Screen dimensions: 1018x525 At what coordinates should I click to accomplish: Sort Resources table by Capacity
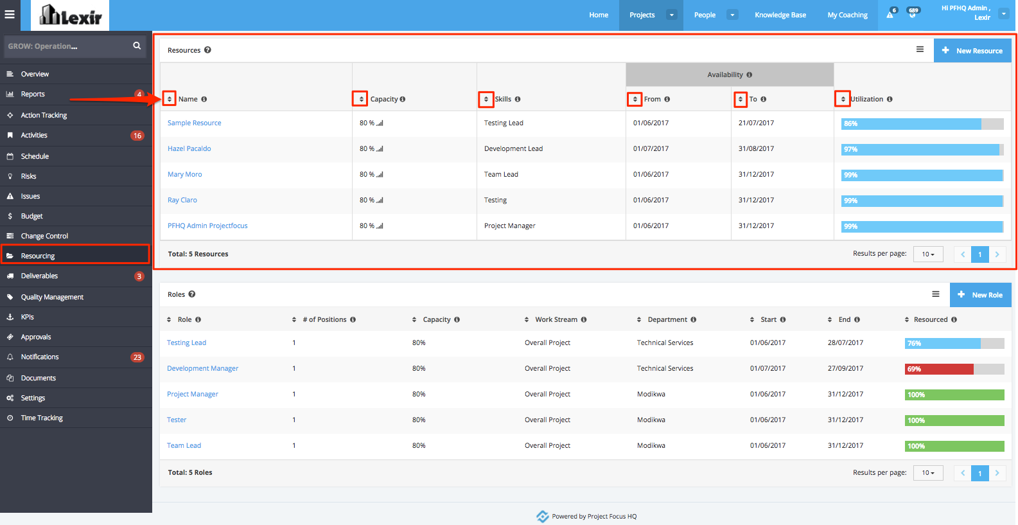point(362,99)
